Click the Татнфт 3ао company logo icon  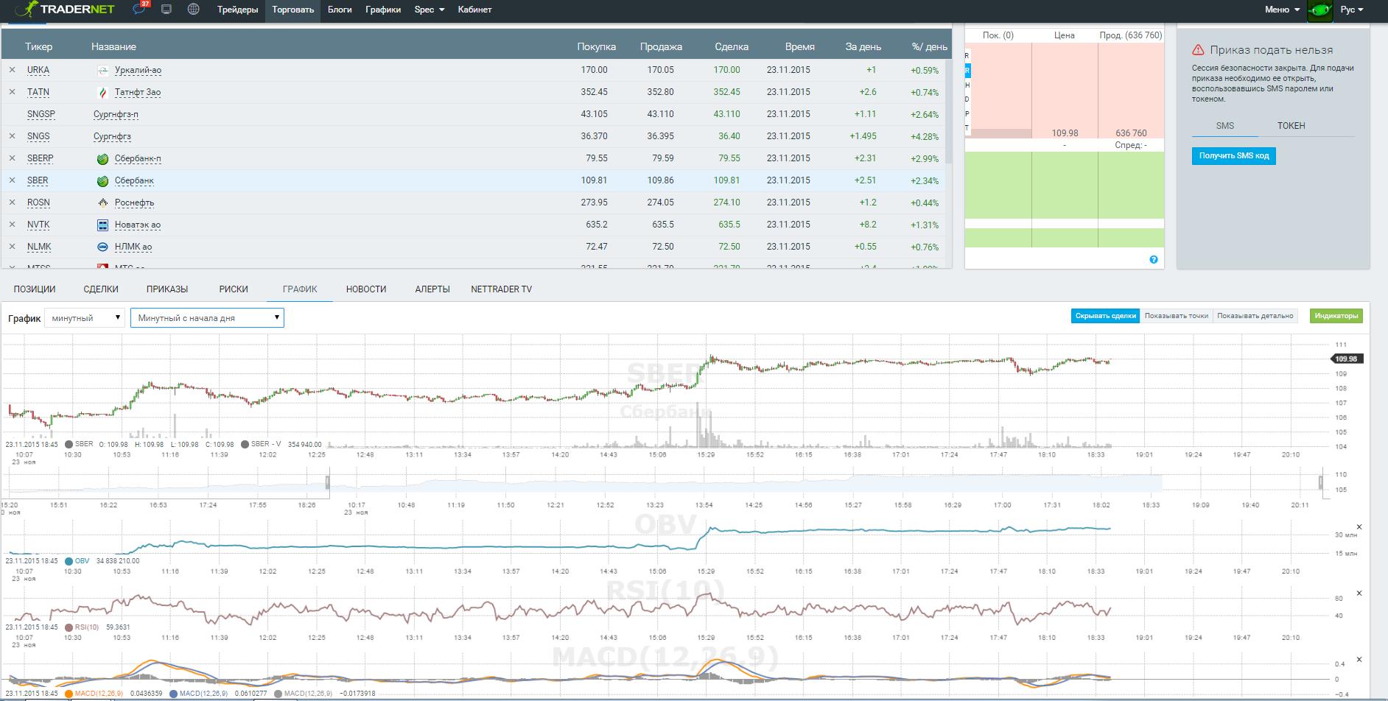click(x=103, y=92)
